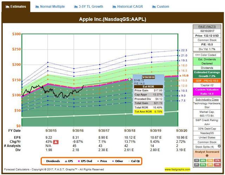This screenshot has height=175, width=225.
Task: Open the Historical CAGR tab
Action: point(128,7)
